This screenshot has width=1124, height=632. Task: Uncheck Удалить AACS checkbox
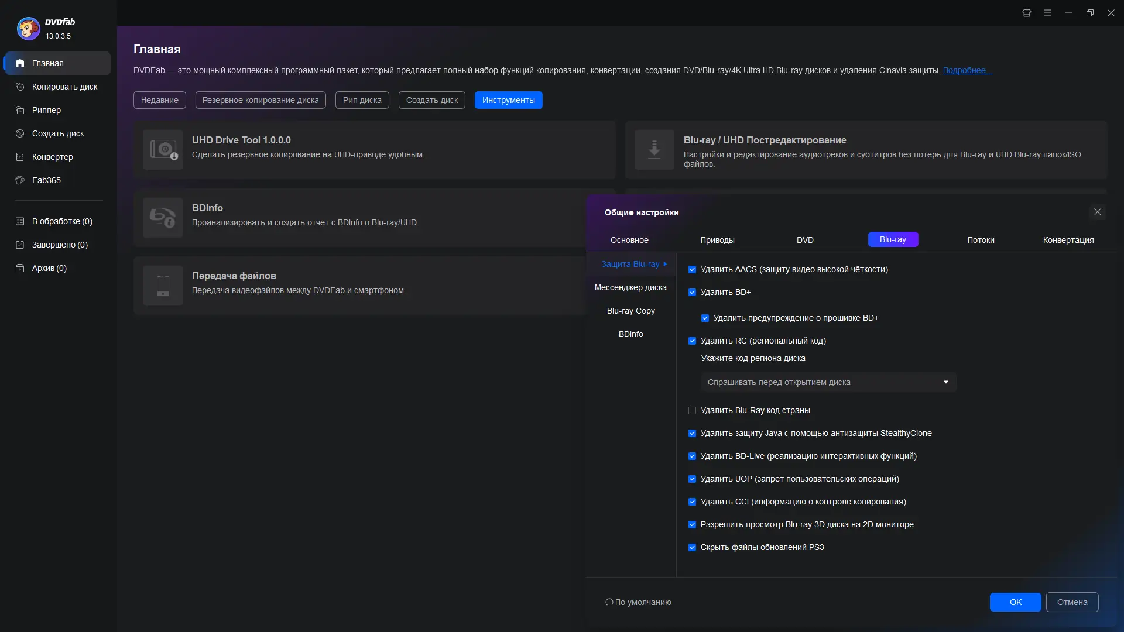coord(692,270)
